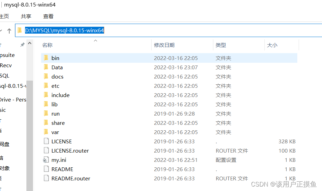The image size is (322, 191).
Task: Click the '328 KB' size value
Action: point(287,142)
